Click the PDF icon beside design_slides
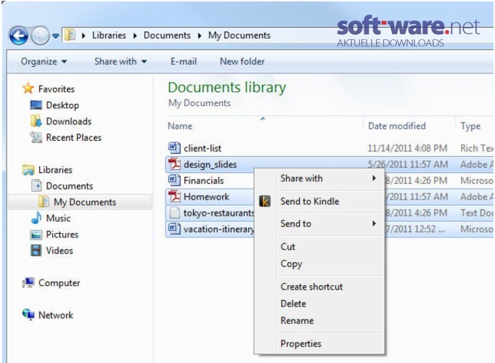 pyautogui.click(x=174, y=164)
